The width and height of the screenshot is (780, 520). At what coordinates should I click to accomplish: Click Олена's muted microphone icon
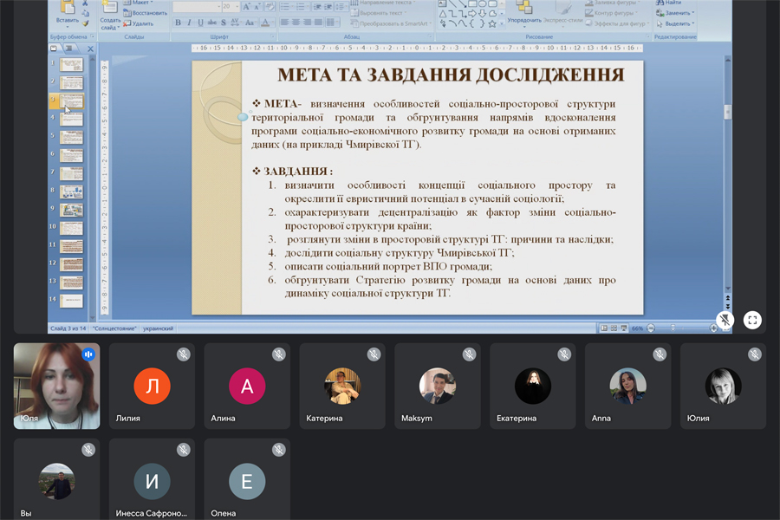click(278, 450)
